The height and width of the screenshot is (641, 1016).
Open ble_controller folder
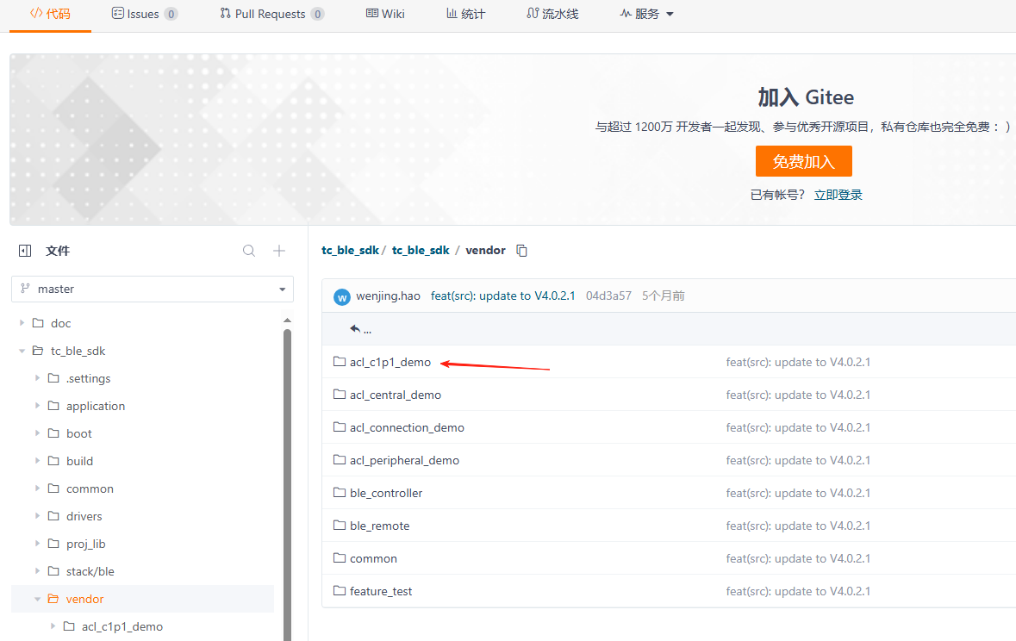pos(386,493)
